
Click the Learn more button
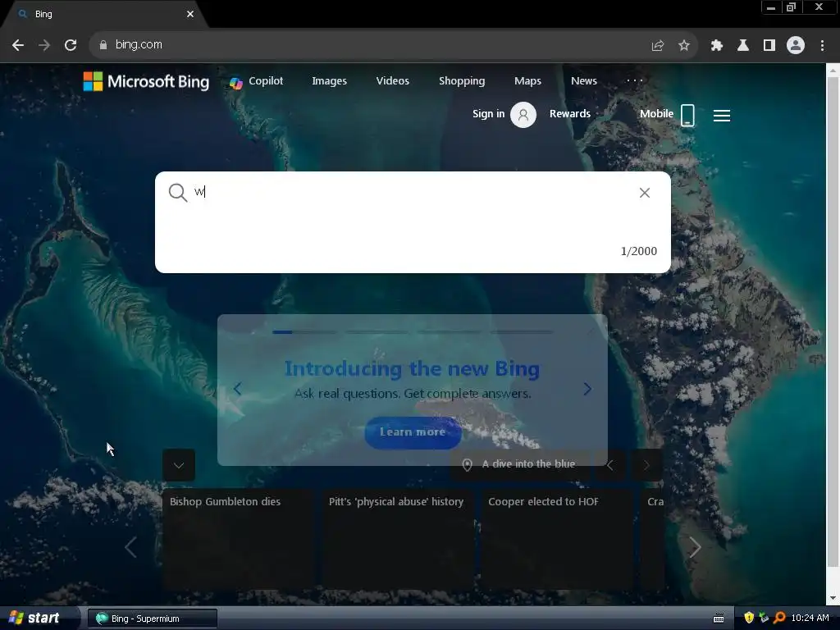(413, 432)
